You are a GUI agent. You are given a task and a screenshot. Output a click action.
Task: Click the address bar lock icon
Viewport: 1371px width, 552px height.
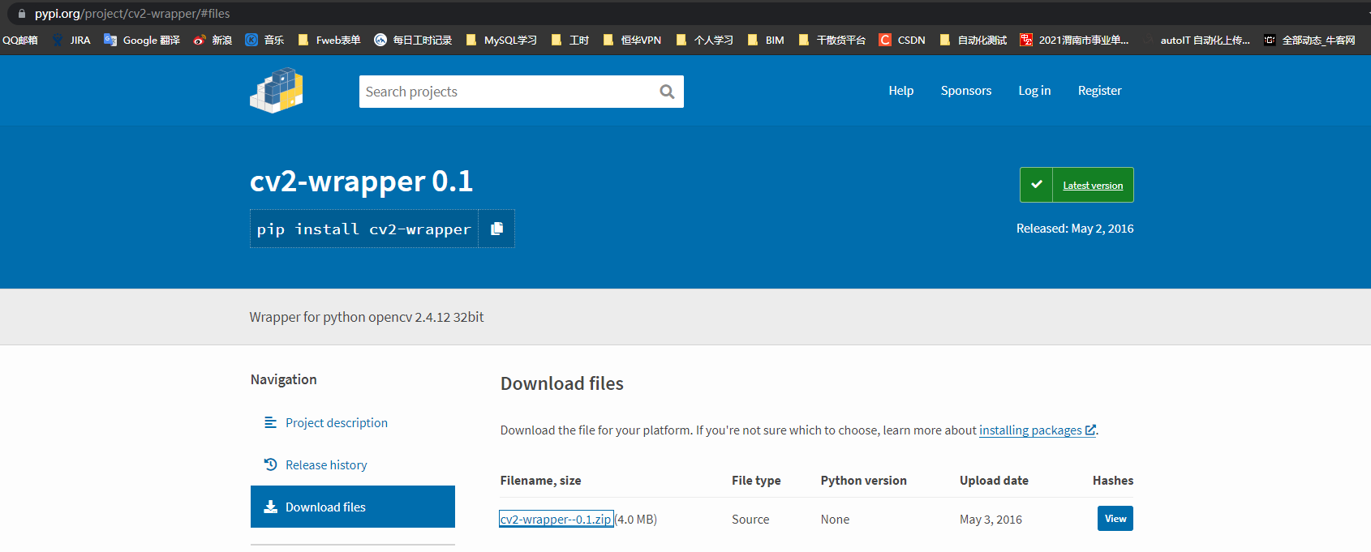[x=22, y=14]
